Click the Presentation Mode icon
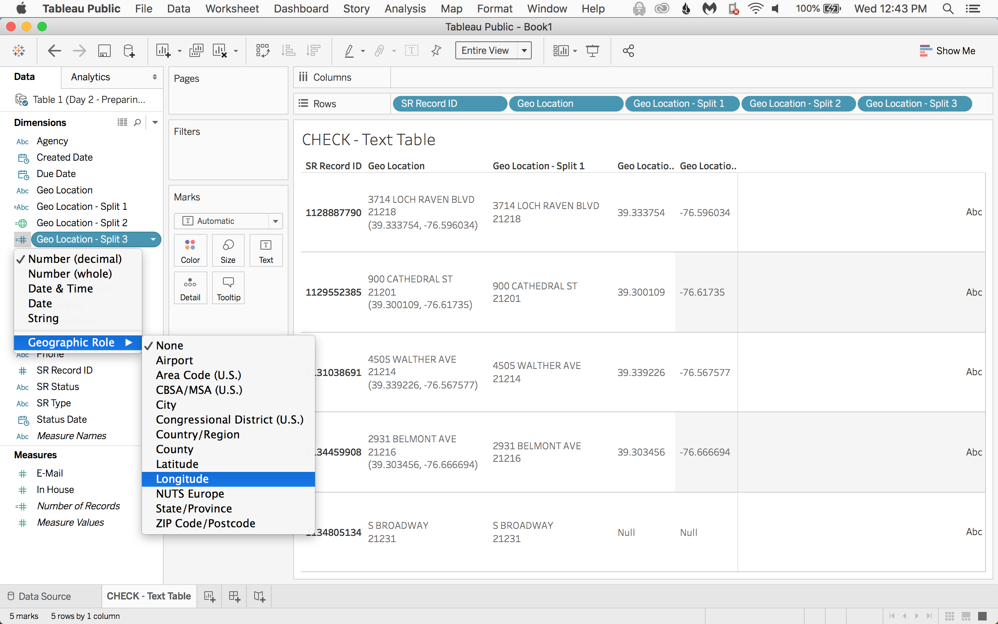Screen dimensions: 998x624 point(593,51)
